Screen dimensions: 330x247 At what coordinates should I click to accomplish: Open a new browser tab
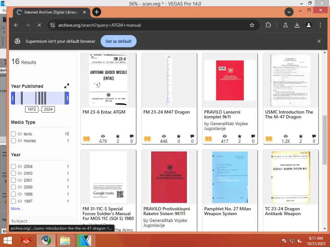[x=97, y=12]
